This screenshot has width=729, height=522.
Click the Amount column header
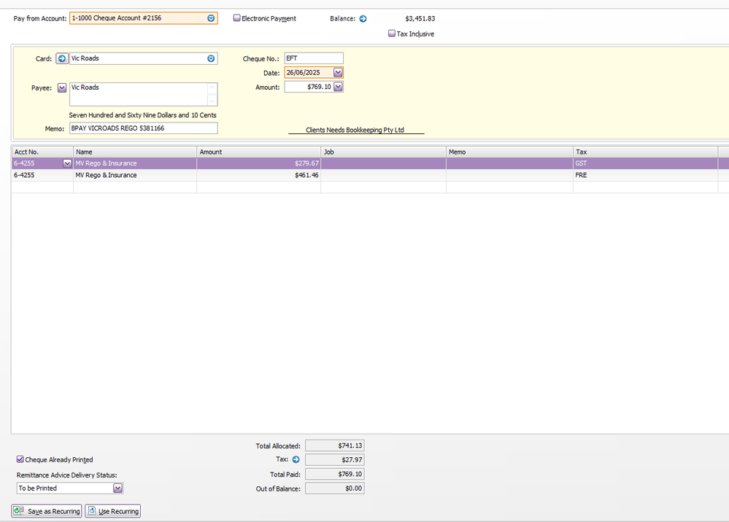pyautogui.click(x=258, y=152)
